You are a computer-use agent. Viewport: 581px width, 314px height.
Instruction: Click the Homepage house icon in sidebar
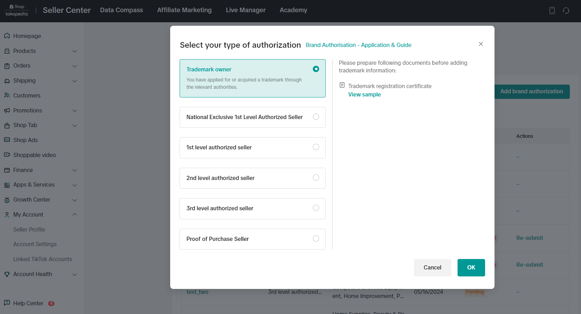(7, 36)
